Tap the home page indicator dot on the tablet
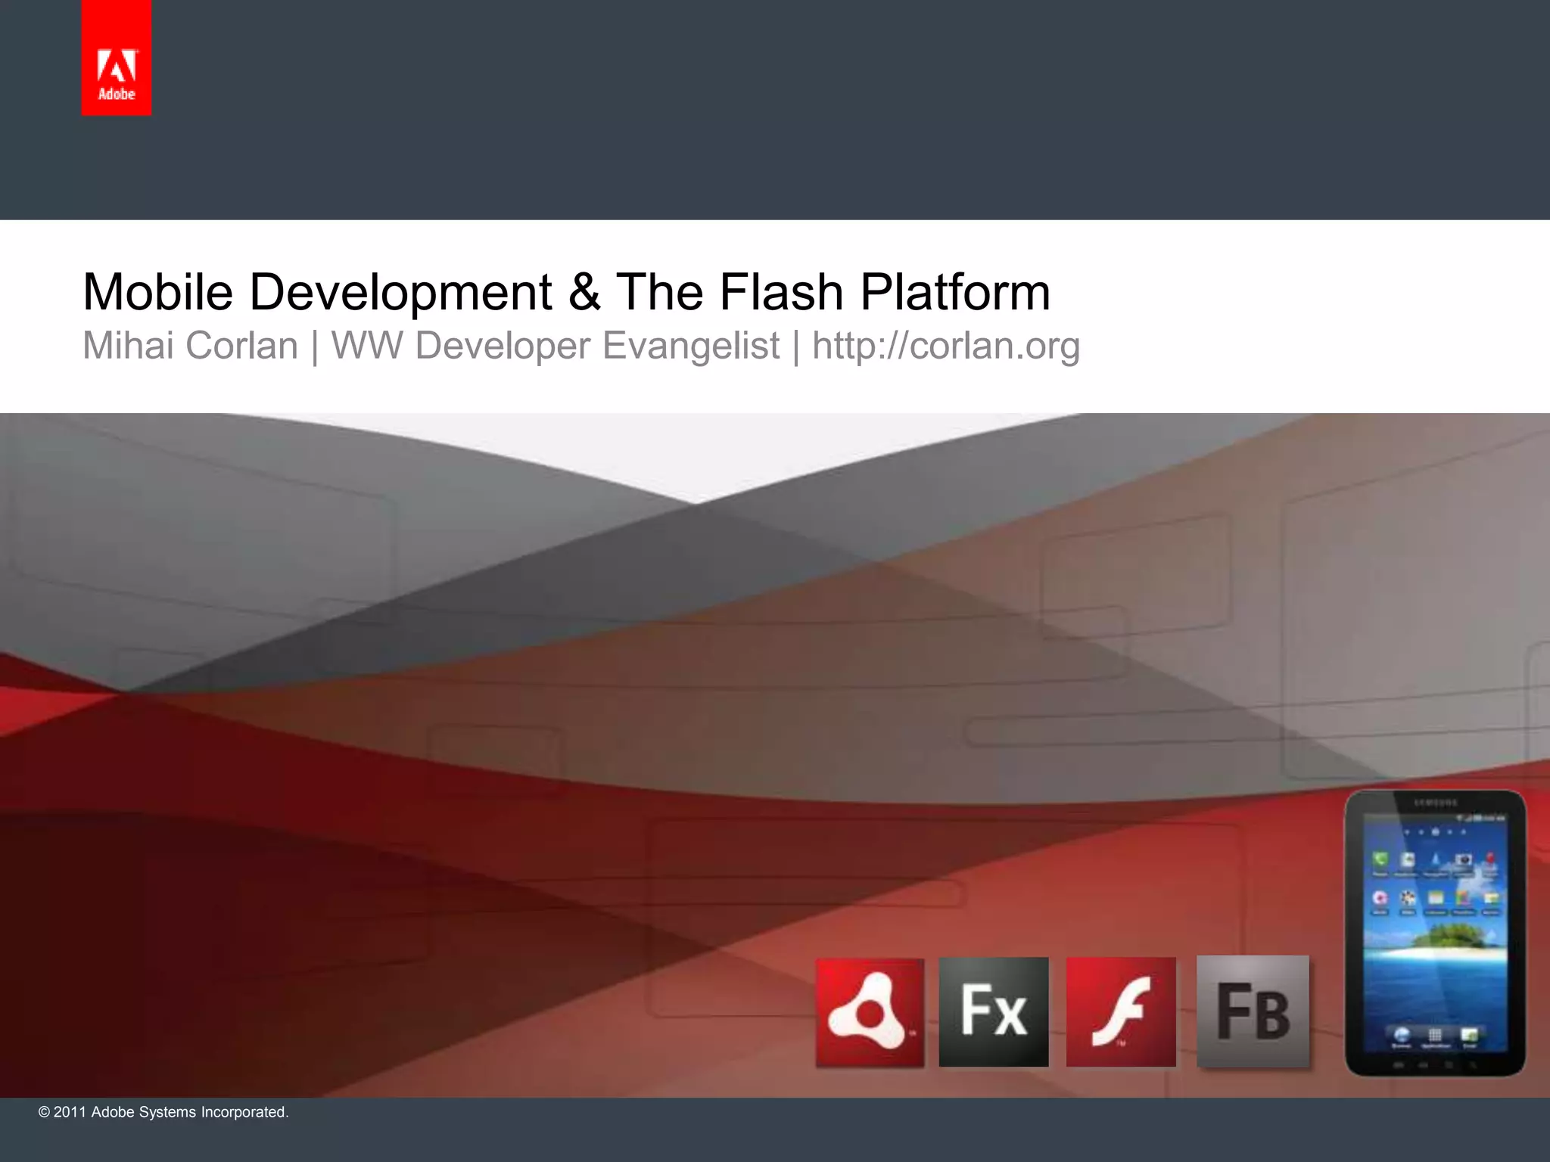The width and height of the screenshot is (1550, 1162). tap(1435, 831)
